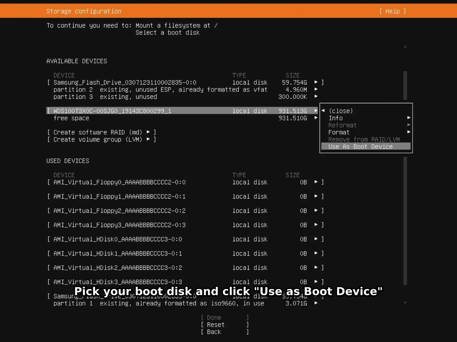
Task: Click the vertical scrollbar track beside used devices
Action: [x=405, y=221]
